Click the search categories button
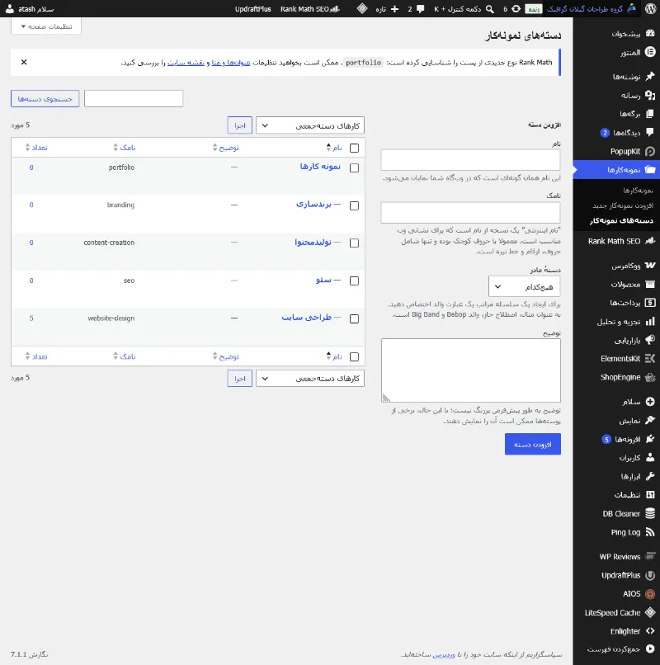This screenshot has width=660, height=665. pos(45,99)
